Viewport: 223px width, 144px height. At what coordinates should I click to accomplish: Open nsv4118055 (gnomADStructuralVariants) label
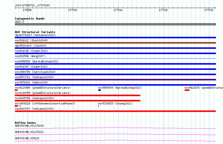[43, 93]
